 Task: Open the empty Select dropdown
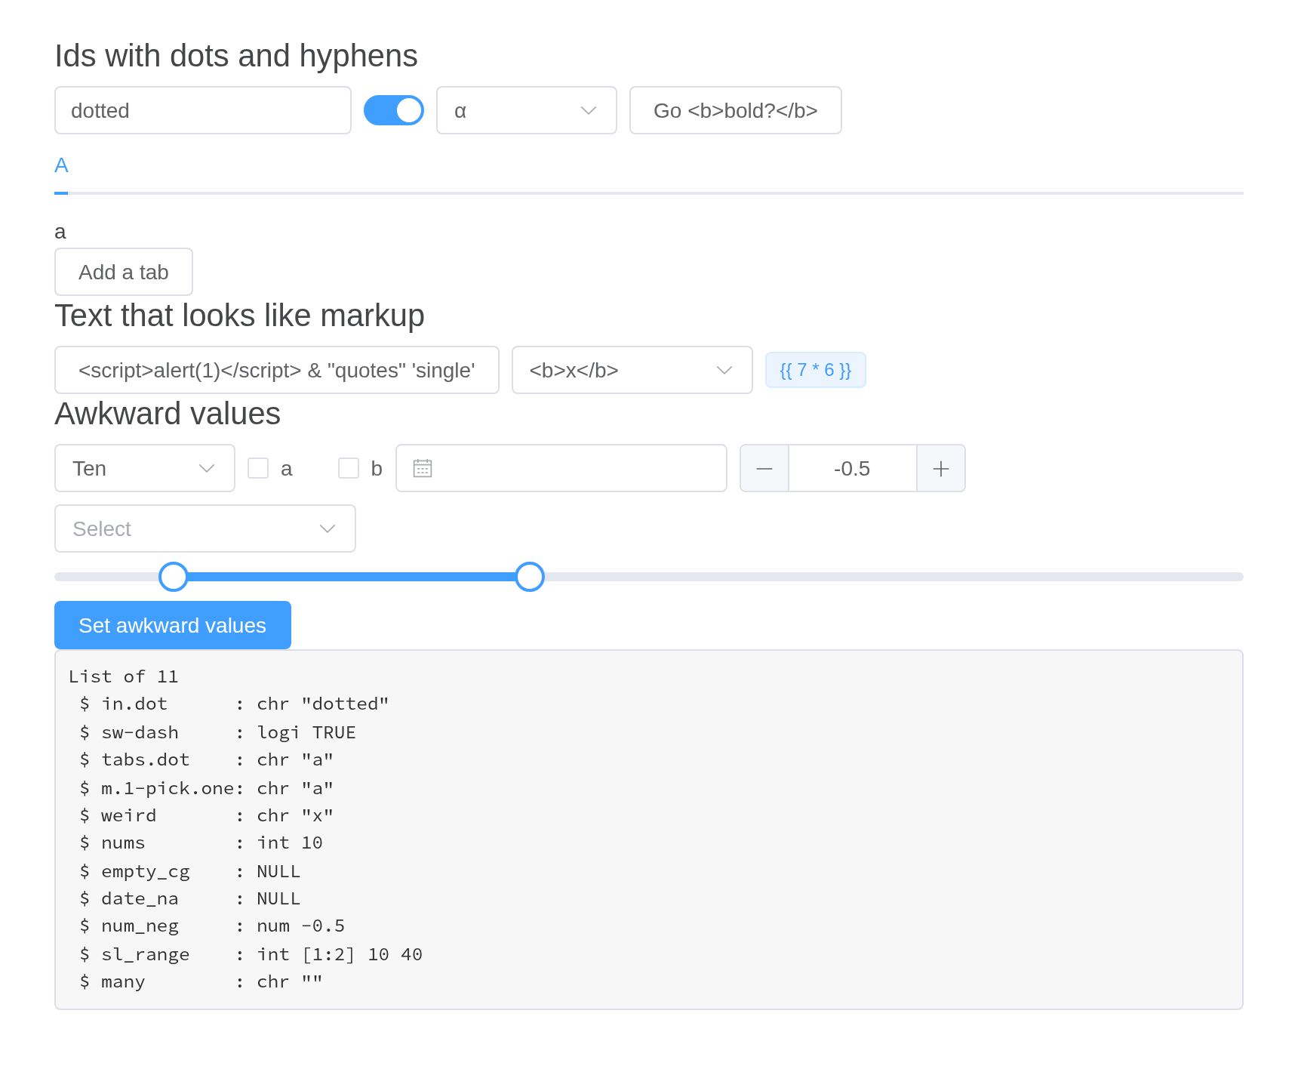coord(205,528)
